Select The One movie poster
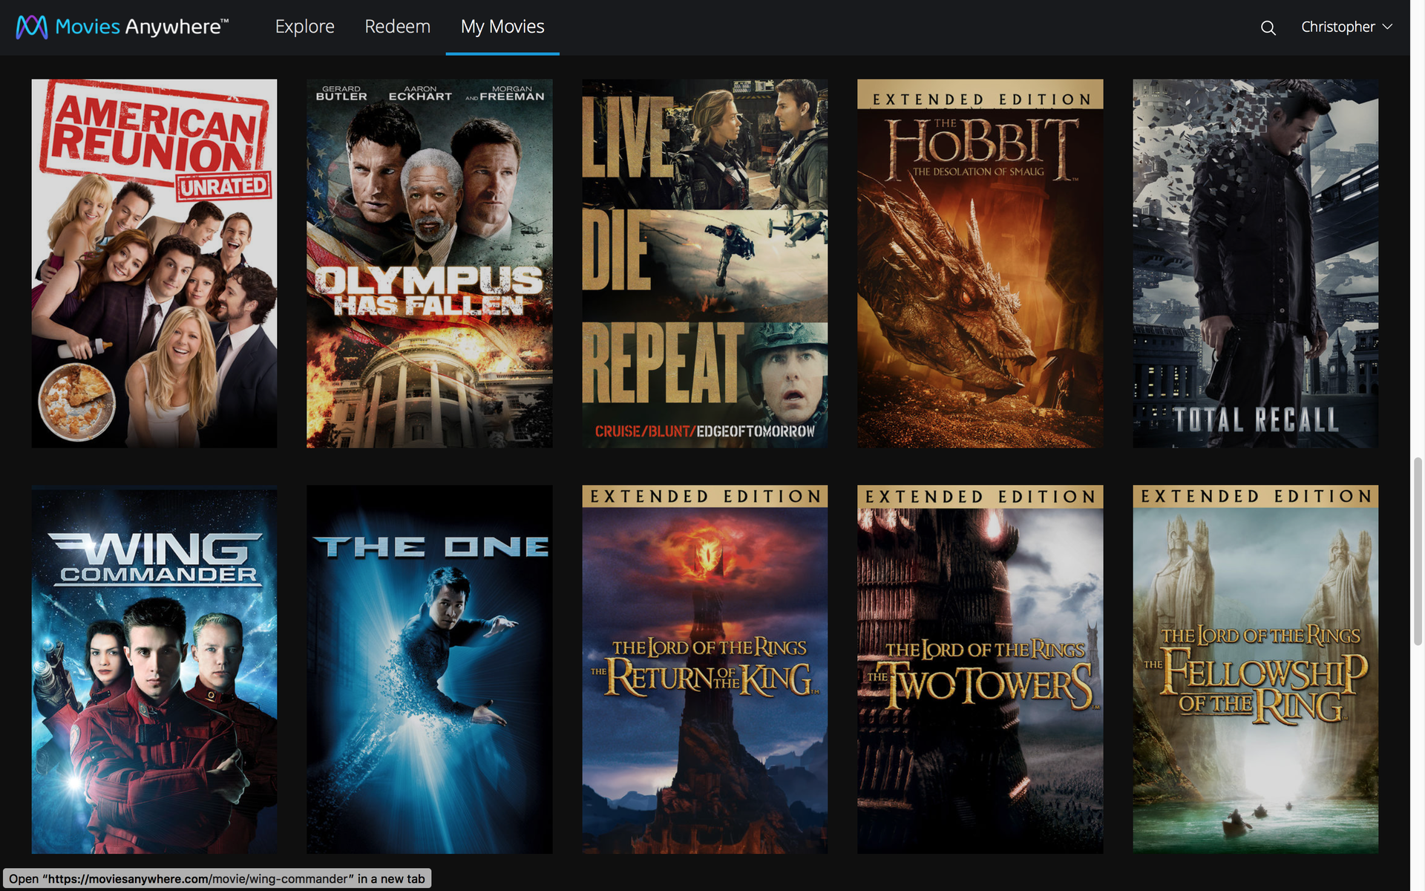The height and width of the screenshot is (891, 1425). tap(429, 668)
